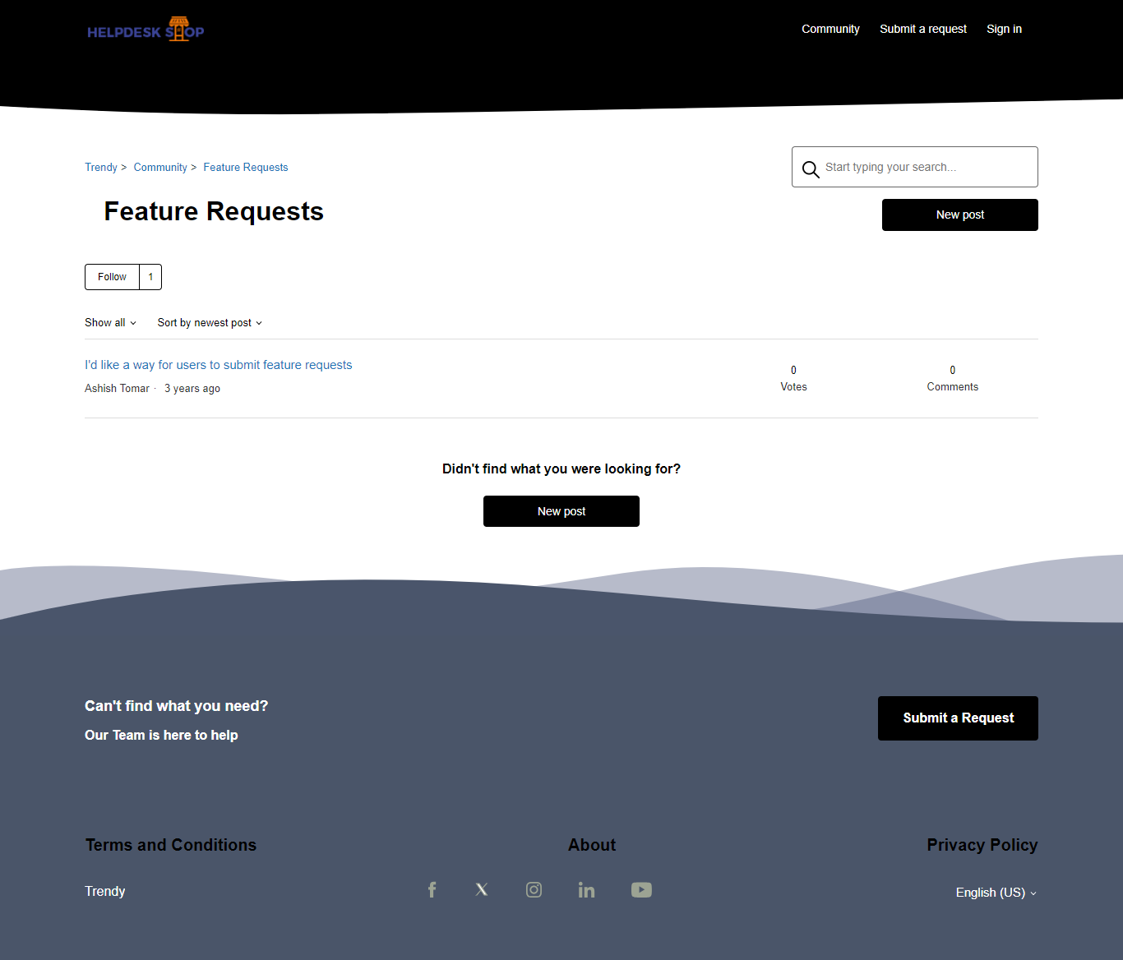Open the Privacy Policy footer link

pos(982,845)
